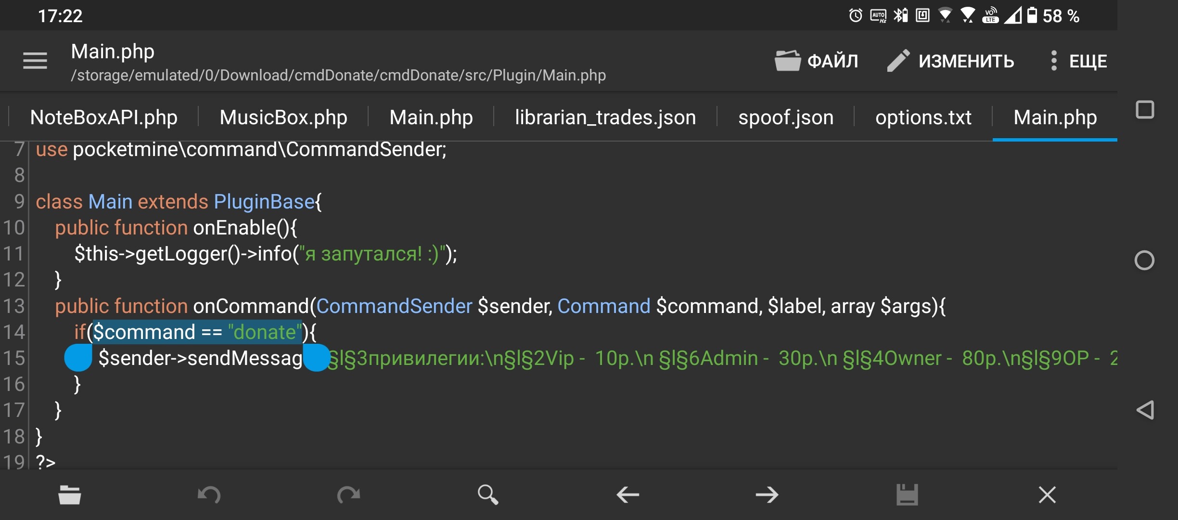Tap the undo arrow in bottom toolbar
The height and width of the screenshot is (520, 1178).
[x=209, y=494]
